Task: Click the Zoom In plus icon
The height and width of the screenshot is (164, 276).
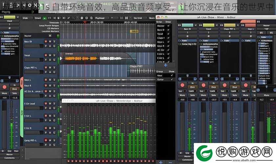Action: click(87, 18)
